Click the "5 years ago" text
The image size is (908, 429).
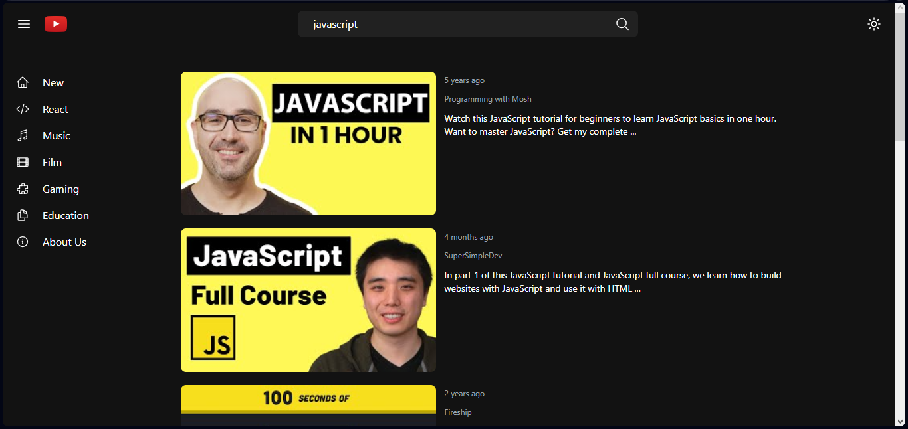(465, 80)
